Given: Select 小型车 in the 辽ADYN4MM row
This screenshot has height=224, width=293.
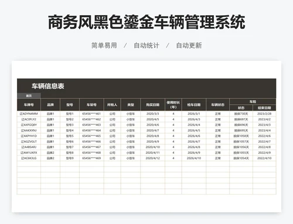Looking at the screenshot, I should 131,113.
